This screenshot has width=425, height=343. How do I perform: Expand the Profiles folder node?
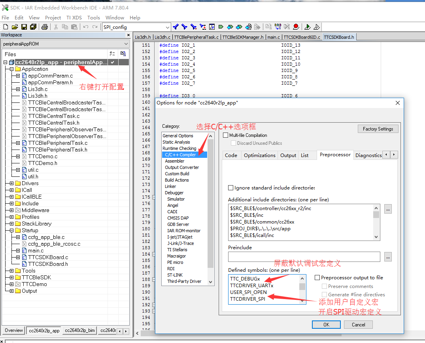pos(11,217)
